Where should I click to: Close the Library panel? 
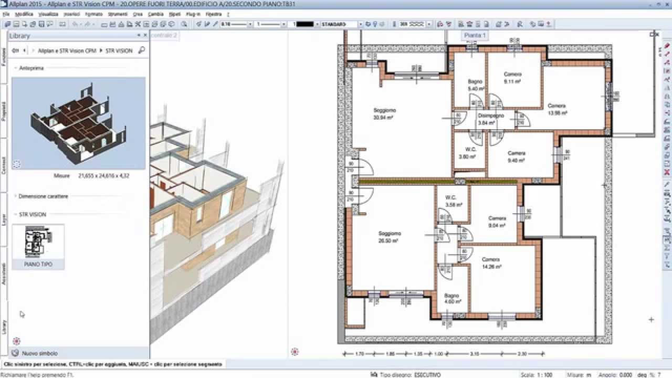(x=145, y=35)
